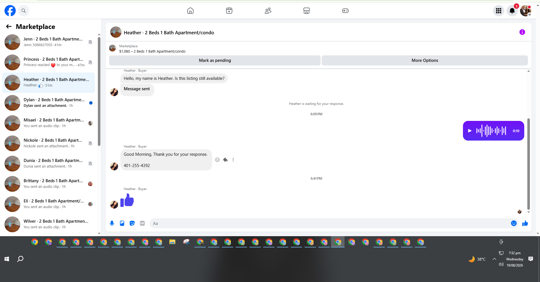The height and width of the screenshot is (282, 540).
Task: Open the Windows Start menu
Action: [x=7, y=259]
